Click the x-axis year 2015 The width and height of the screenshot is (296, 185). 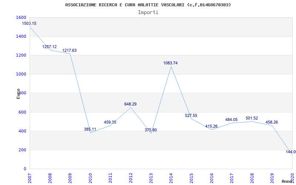point(191,178)
